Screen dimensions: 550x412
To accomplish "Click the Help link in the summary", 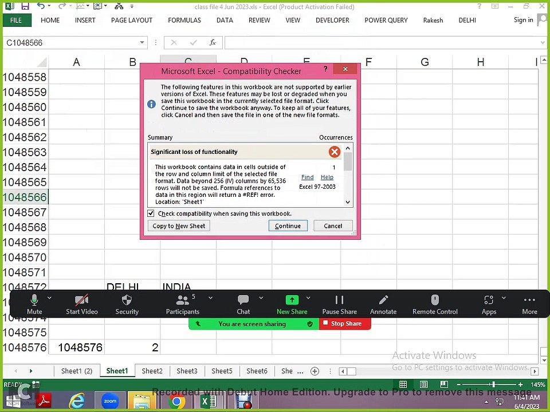I will click(x=327, y=177).
